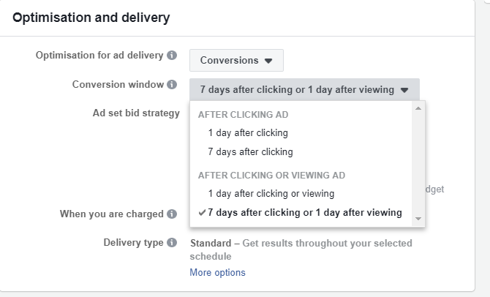This screenshot has width=490, height=297.
Task: Click the "Optimisation and delivery" section heading
Action: tap(91, 16)
